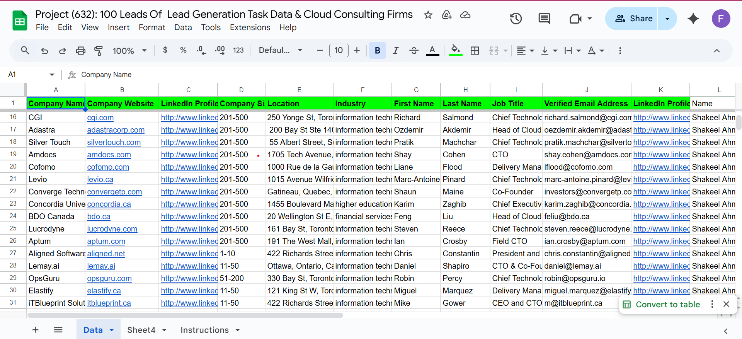Open text wrapping dropdown

[572, 51]
